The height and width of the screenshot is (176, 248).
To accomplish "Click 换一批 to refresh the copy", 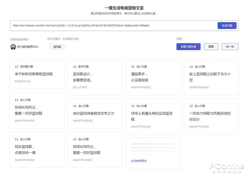I will pyautogui.click(x=230, y=46).
